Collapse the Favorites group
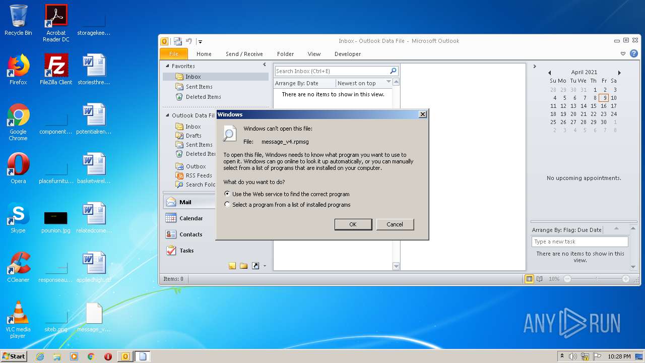The height and width of the screenshot is (363, 645). click(168, 66)
